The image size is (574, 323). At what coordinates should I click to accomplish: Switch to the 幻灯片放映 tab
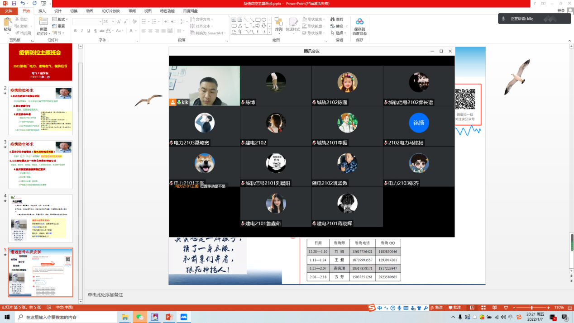(111, 11)
